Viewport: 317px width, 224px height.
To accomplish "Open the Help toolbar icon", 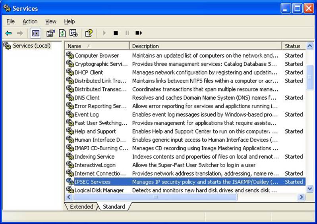I will (x=89, y=33).
